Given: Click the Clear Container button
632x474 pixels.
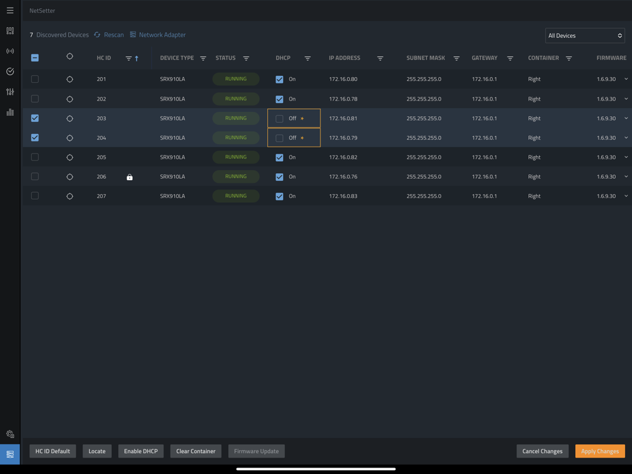Looking at the screenshot, I should click(196, 451).
